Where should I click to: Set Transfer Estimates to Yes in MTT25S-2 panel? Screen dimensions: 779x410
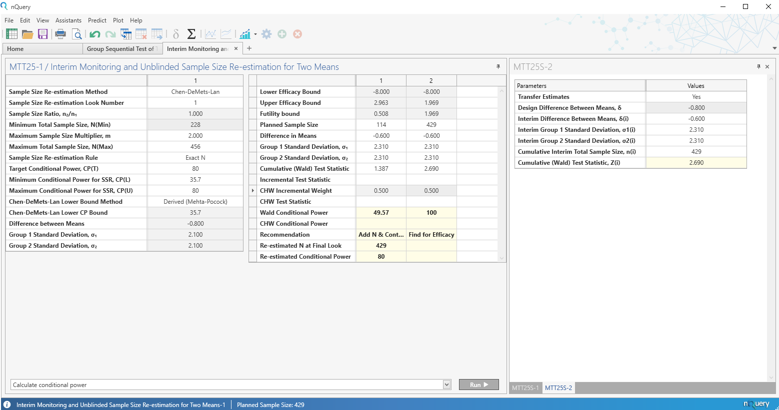point(696,96)
